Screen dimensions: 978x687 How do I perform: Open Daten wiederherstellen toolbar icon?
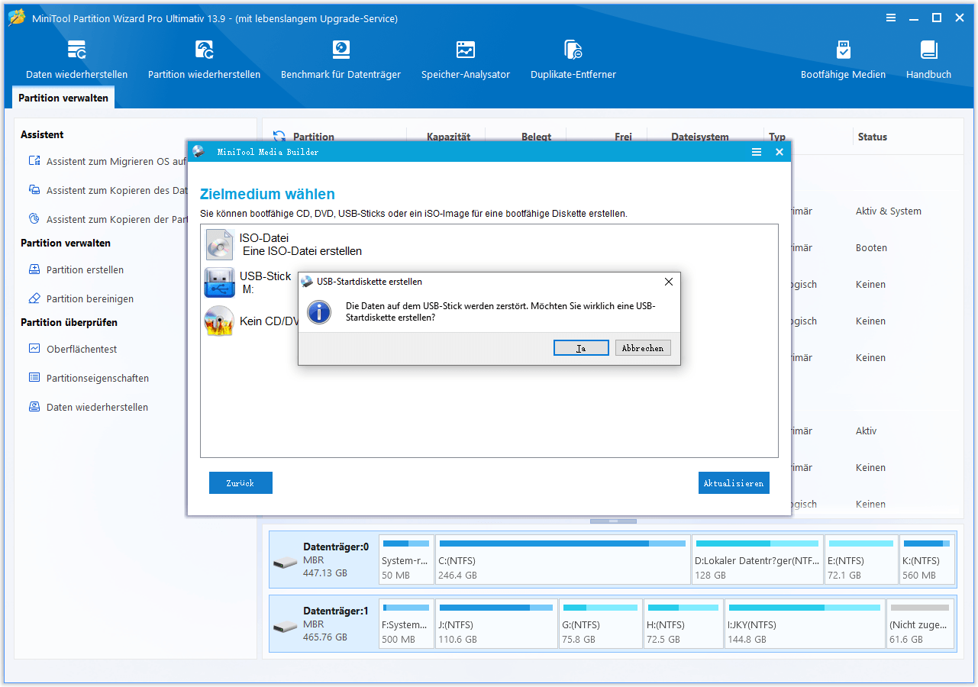(76, 50)
